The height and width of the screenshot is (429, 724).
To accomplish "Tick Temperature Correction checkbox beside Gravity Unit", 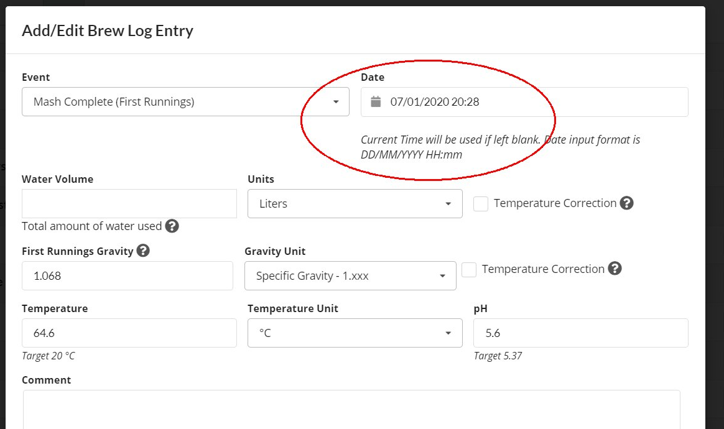I will point(469,270).
